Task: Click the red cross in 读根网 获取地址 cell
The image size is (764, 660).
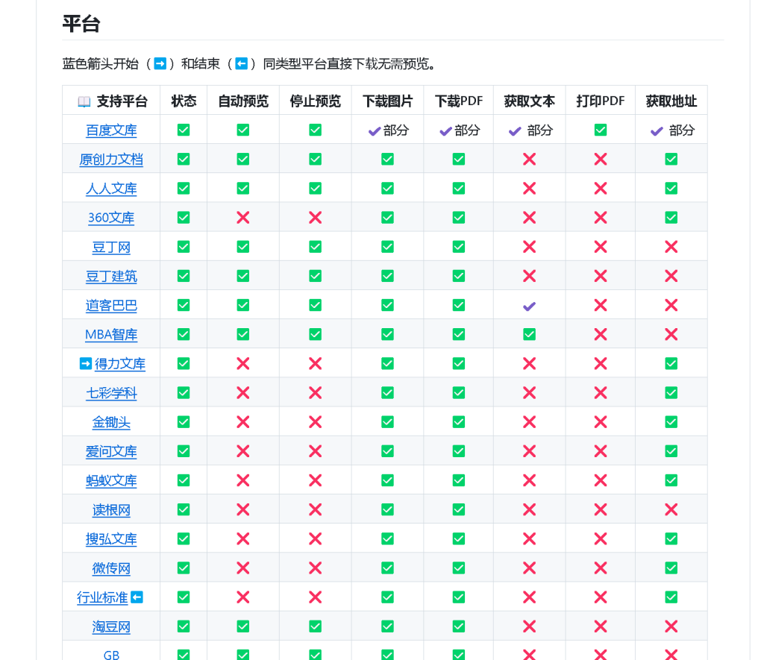Action: [671, 510]
